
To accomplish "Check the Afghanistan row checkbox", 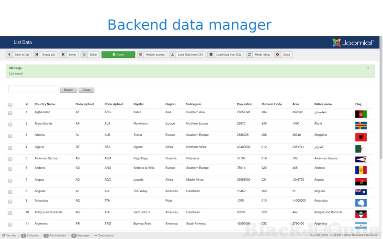I will (10, 112).
